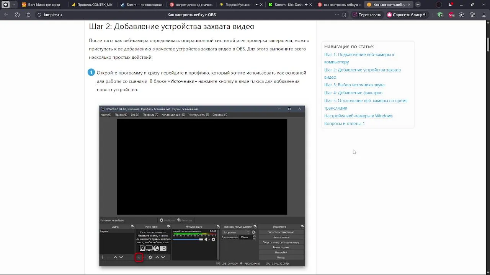Close the Как настроить вебку tab
490x275 pixels.
[x=409, y=5]
